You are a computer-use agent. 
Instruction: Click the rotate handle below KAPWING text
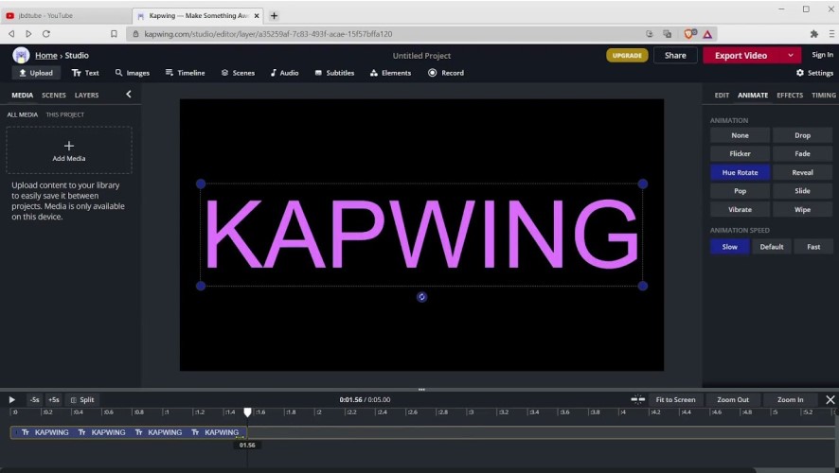point(421,297)
